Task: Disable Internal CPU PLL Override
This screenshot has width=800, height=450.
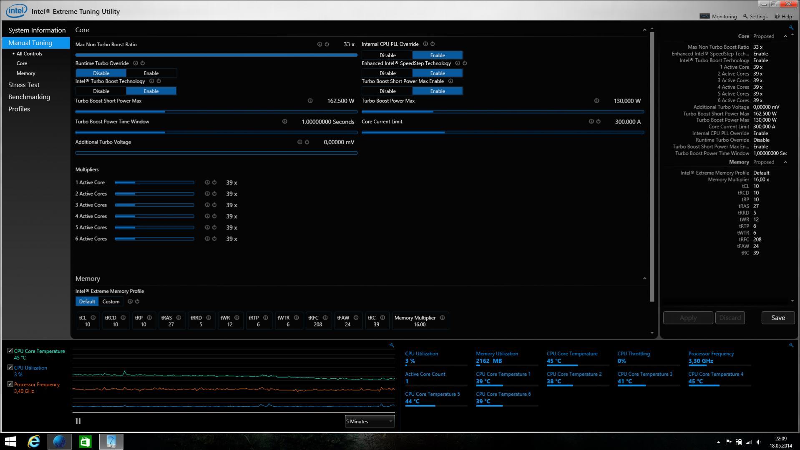Action: [x=387, y=55]
